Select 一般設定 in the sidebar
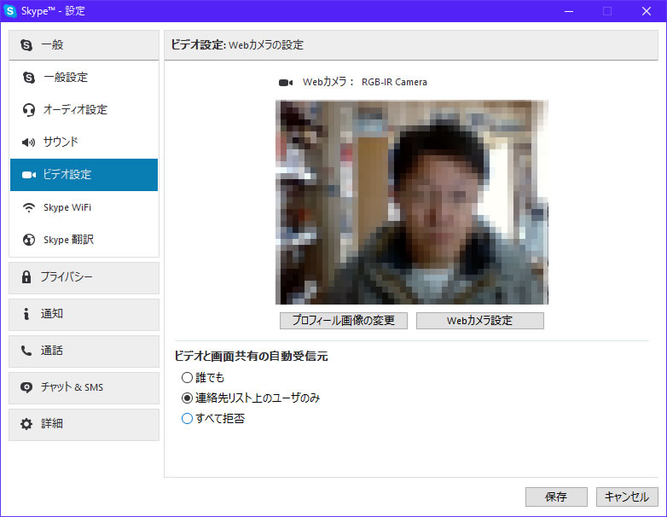 pyautogui.click(x=84, y=78)
